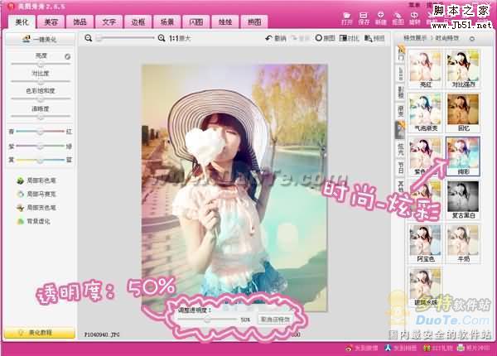This screenshot has width=497, height=356.
Task: Open the 娃娃 tab
Action: pyautogui.click(x=225, y=22)
